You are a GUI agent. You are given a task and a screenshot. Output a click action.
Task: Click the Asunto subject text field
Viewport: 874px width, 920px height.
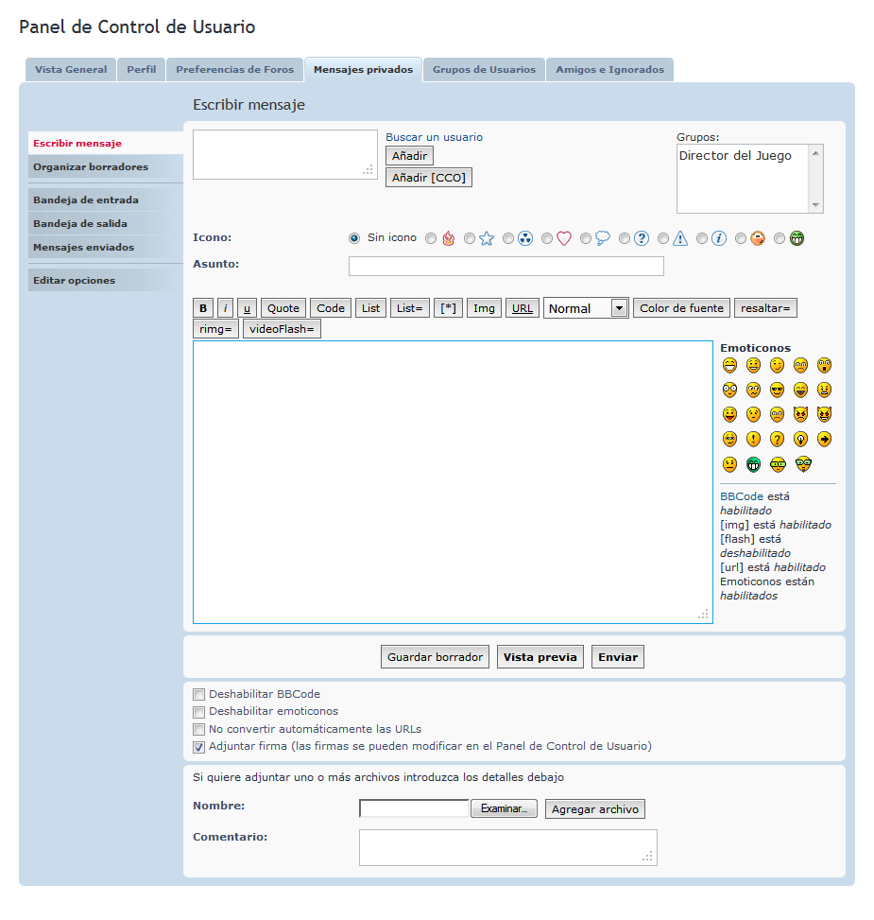point(506,267)
